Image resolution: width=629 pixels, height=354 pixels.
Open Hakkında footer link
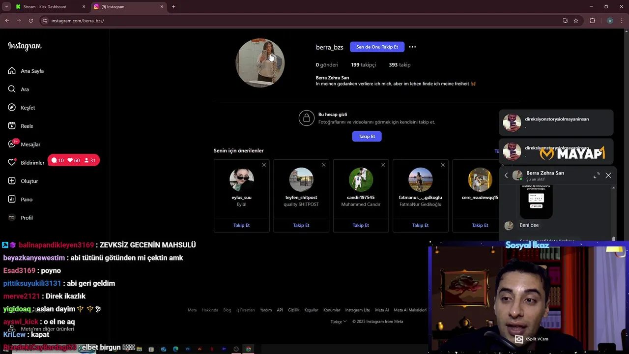click(x=210, y=310)
